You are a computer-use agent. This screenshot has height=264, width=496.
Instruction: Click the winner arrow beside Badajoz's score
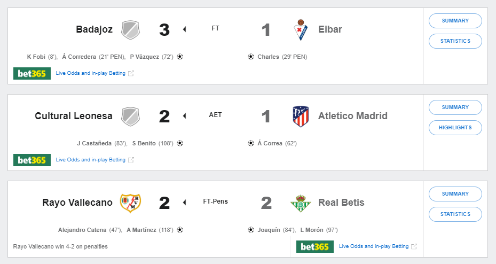[184, 29]
